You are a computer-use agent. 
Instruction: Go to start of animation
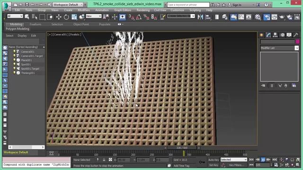(251, 160)
